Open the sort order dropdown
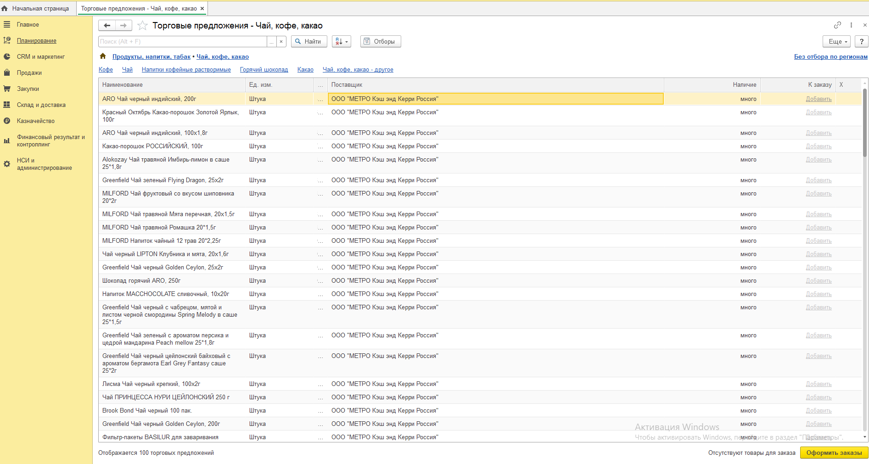 [x=342, y=41]
